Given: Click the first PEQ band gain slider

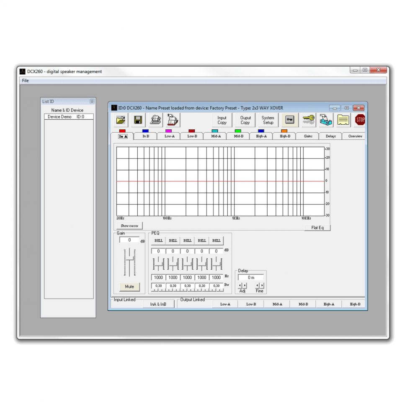Looking at the screenshot, I should [158, 263].
